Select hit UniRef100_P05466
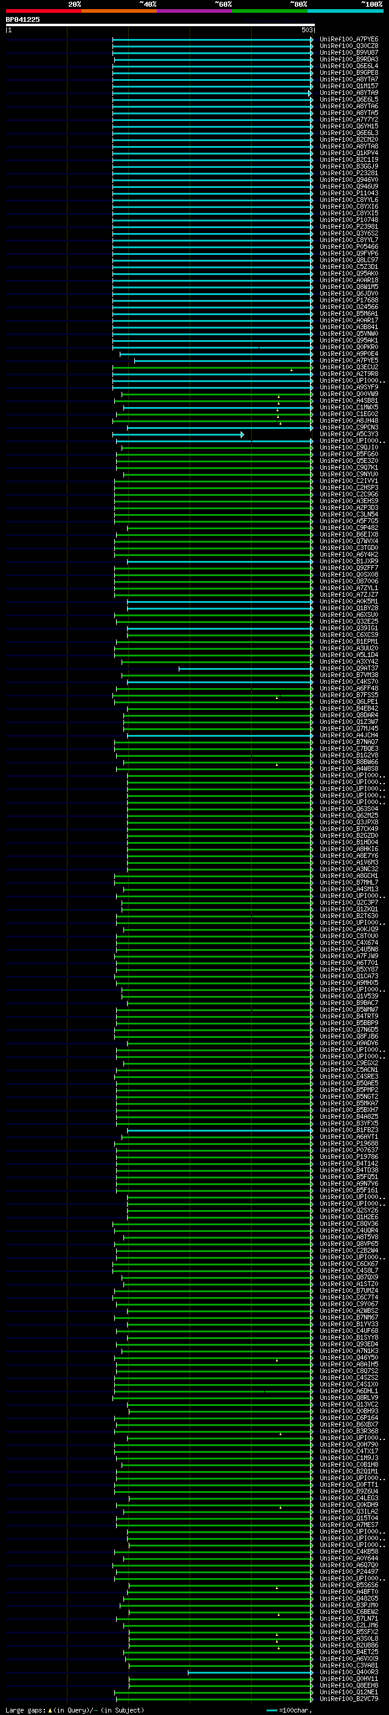 (349, 247)
